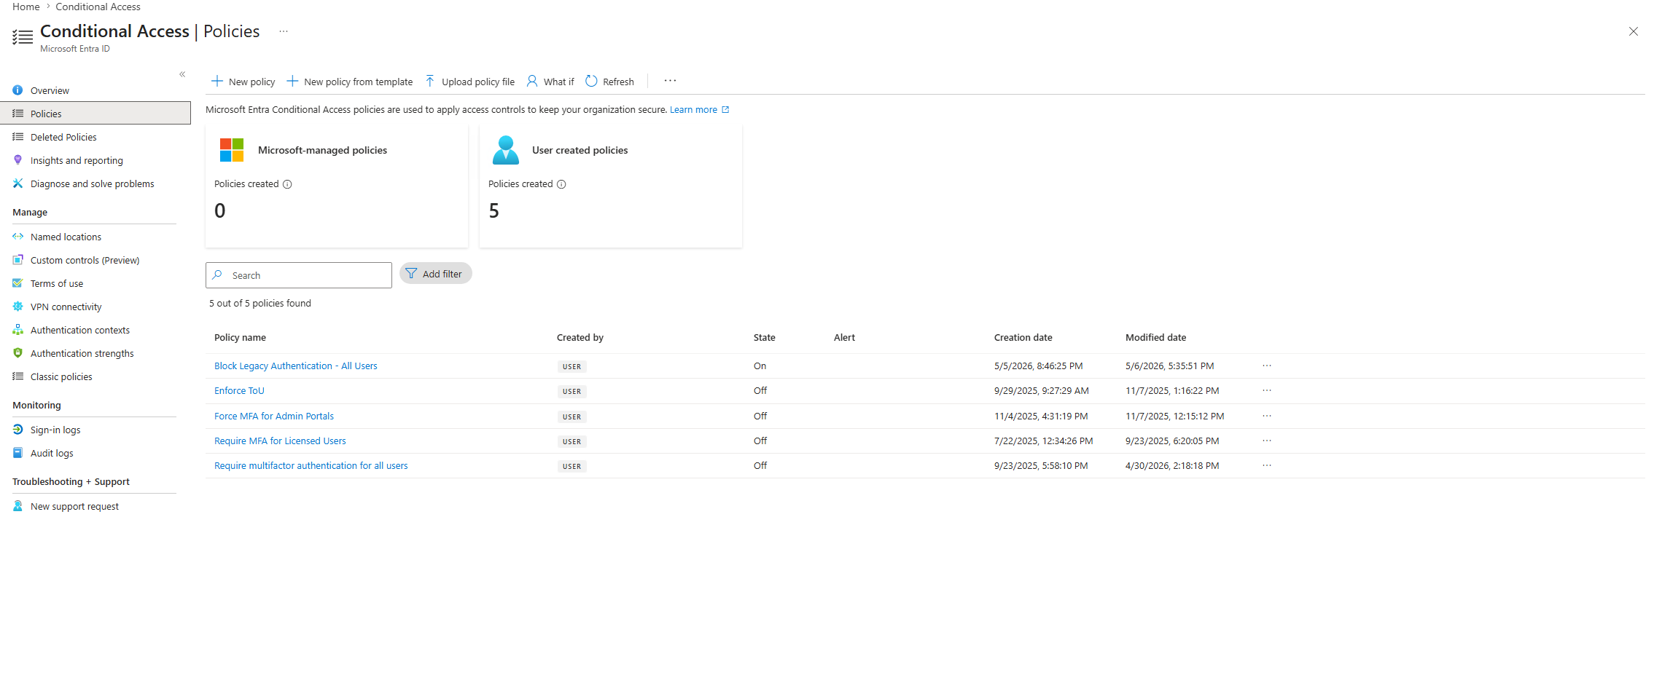Refresh the policies list
Viewport: 1654px width, 683px height.
coord(610,82)
